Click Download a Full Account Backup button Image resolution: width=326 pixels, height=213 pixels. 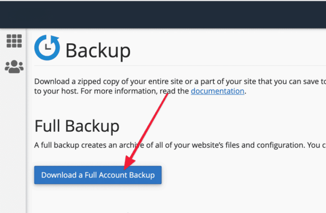(98, 175)
